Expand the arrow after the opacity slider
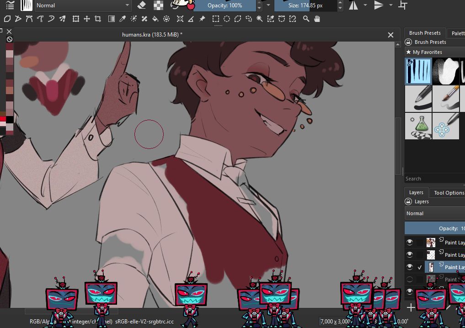Image resolution: width=465 pixels, height=328 pixels. pos(268,5)
